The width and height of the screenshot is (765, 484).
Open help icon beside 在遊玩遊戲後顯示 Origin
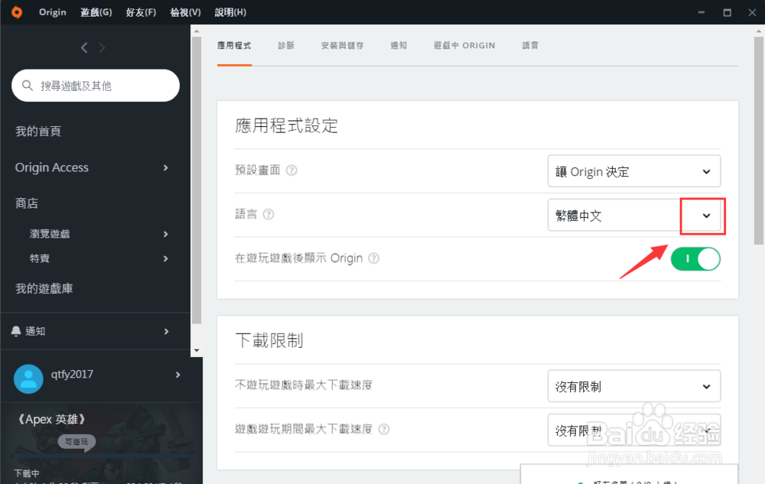373,258
